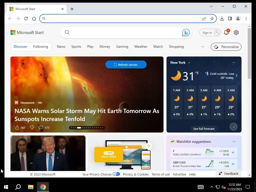Click the Chrome forward arrow
The width and height of the screenshot is (256, 192).
[x=18, y=18]
